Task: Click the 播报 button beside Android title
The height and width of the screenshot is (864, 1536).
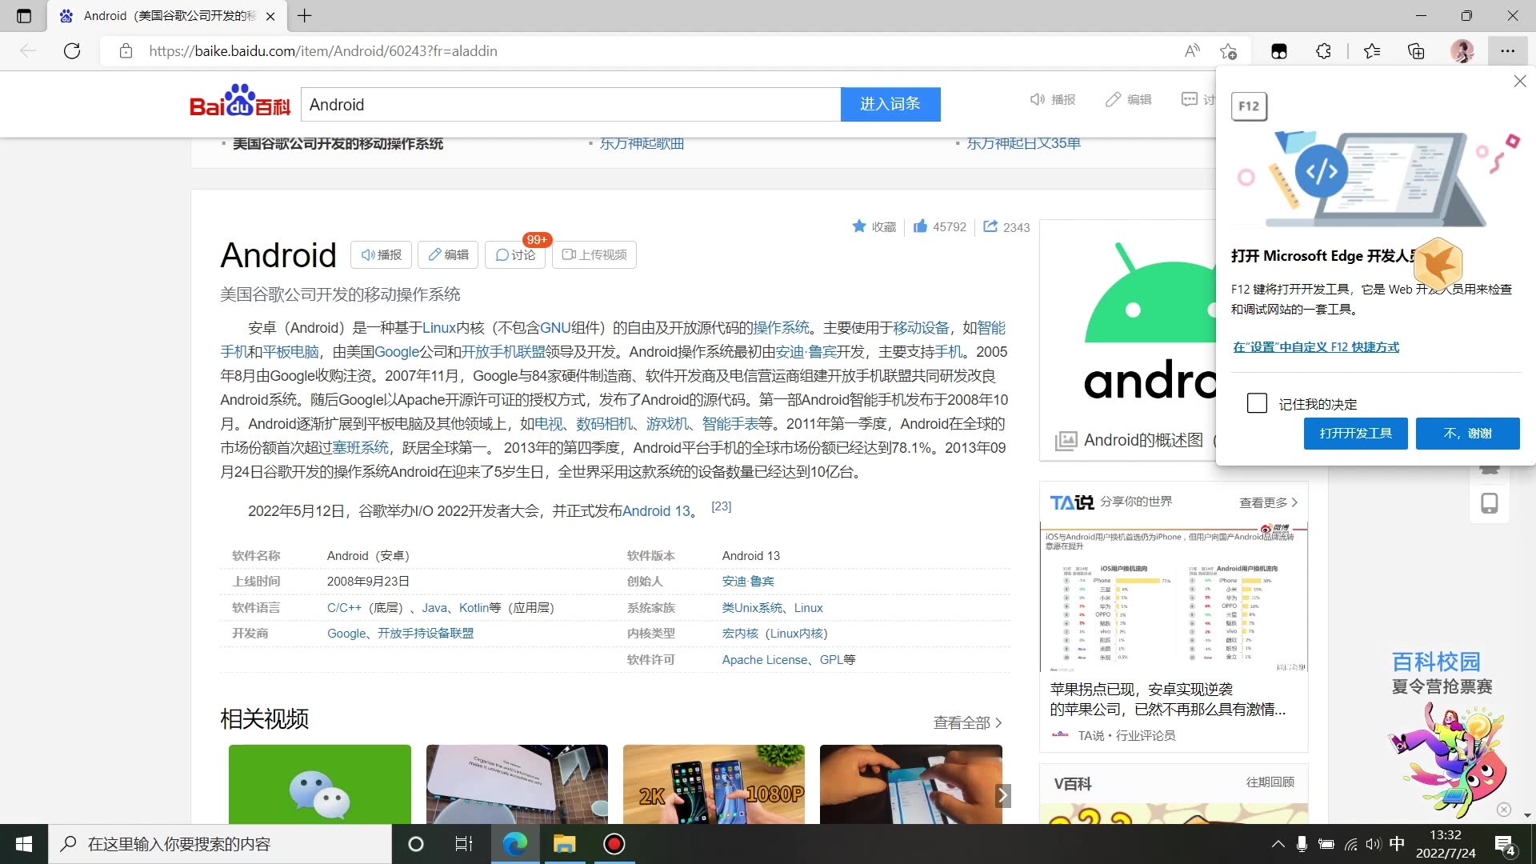Action: (x=382, y=254)
